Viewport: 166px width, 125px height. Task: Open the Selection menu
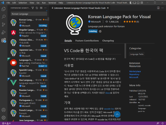(x=23, y=3)
